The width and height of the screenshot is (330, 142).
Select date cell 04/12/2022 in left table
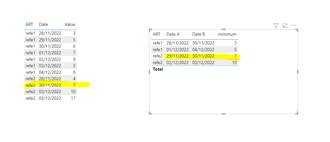50,72
